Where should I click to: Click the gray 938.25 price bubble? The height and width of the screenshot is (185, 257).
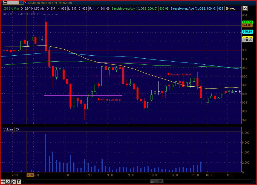(247, 40)
